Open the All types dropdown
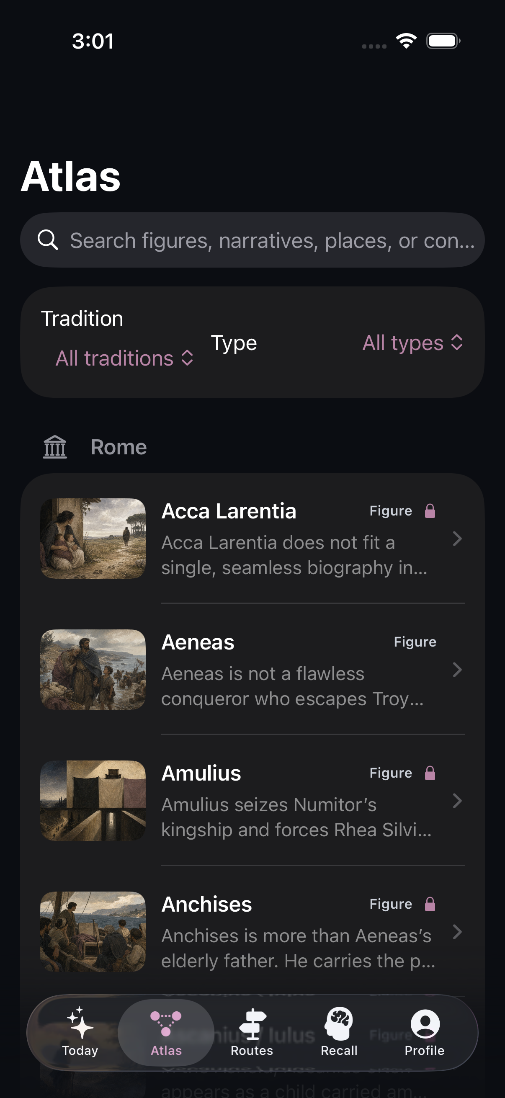Image resolution: width=505 pixels, height=1098 pixels. tap(412, 343)
